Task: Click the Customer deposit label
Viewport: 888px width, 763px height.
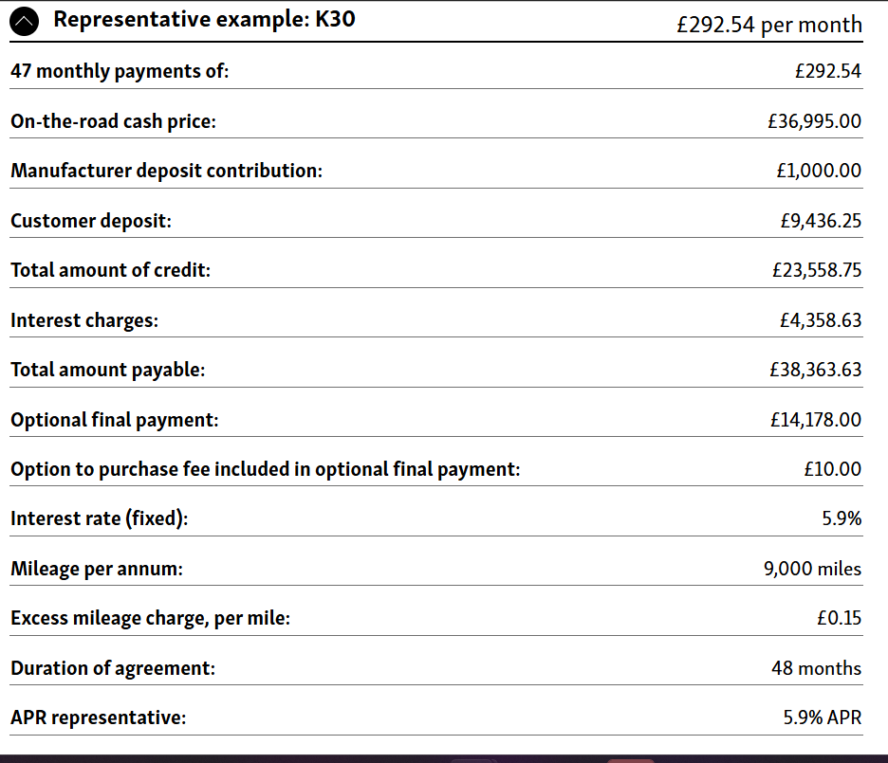Action: (91, 221)
